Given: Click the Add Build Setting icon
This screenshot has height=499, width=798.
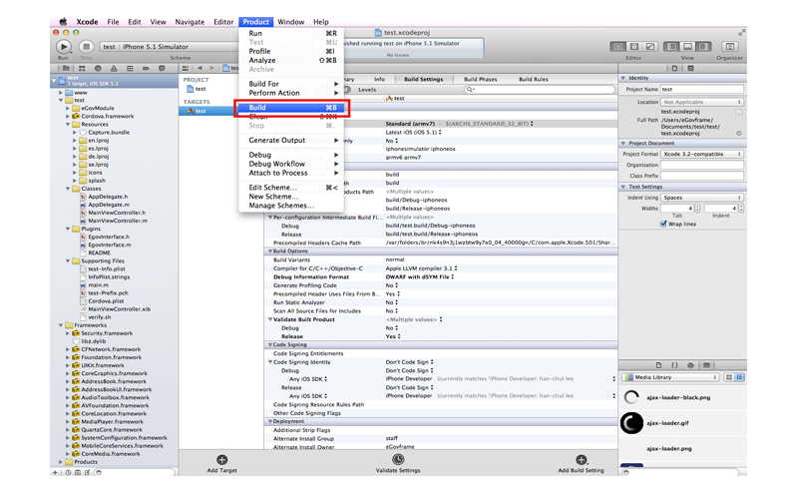Looking at the screenshot, I should [x=581, y=460].
